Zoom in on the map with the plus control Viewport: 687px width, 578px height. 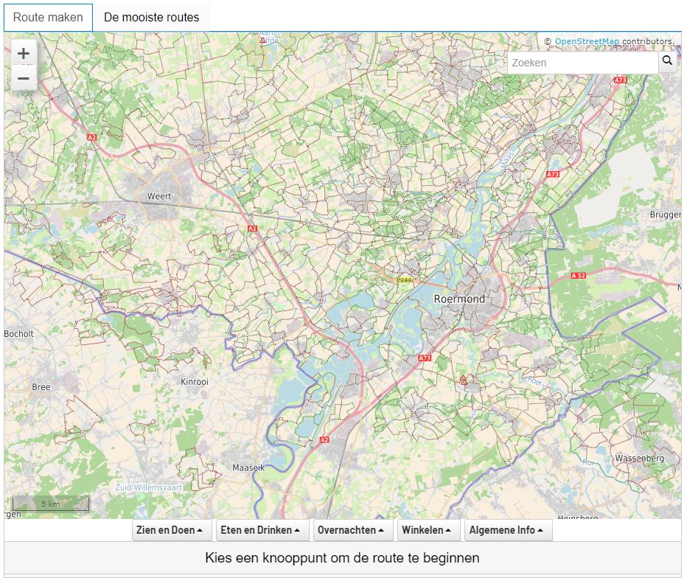tap(23, 52)
